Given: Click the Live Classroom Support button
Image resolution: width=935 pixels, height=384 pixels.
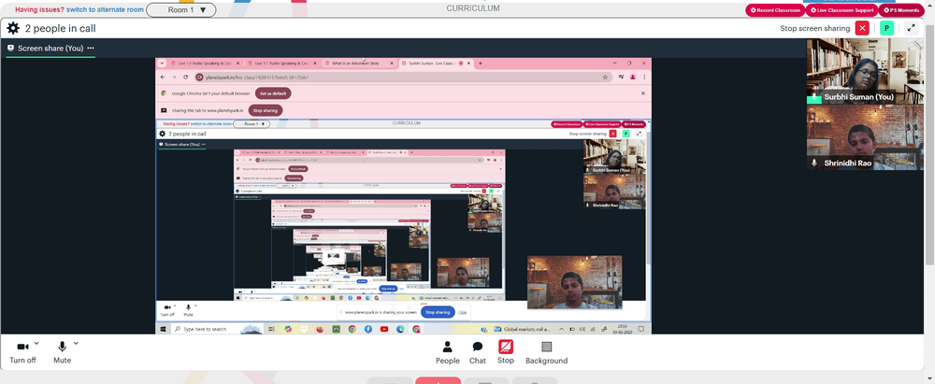Looking at the screenshot, I should point(841,10).
